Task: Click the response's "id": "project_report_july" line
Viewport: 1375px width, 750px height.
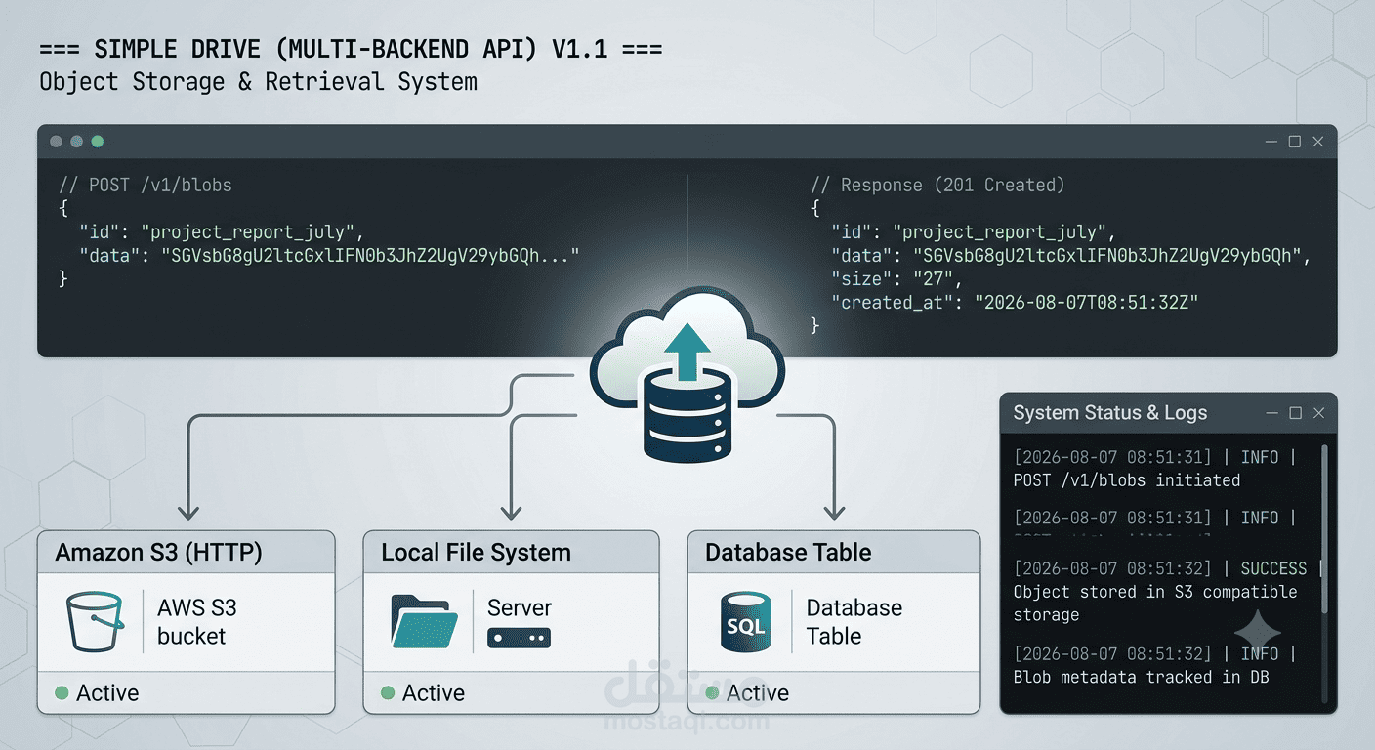Action: (974, 232)
